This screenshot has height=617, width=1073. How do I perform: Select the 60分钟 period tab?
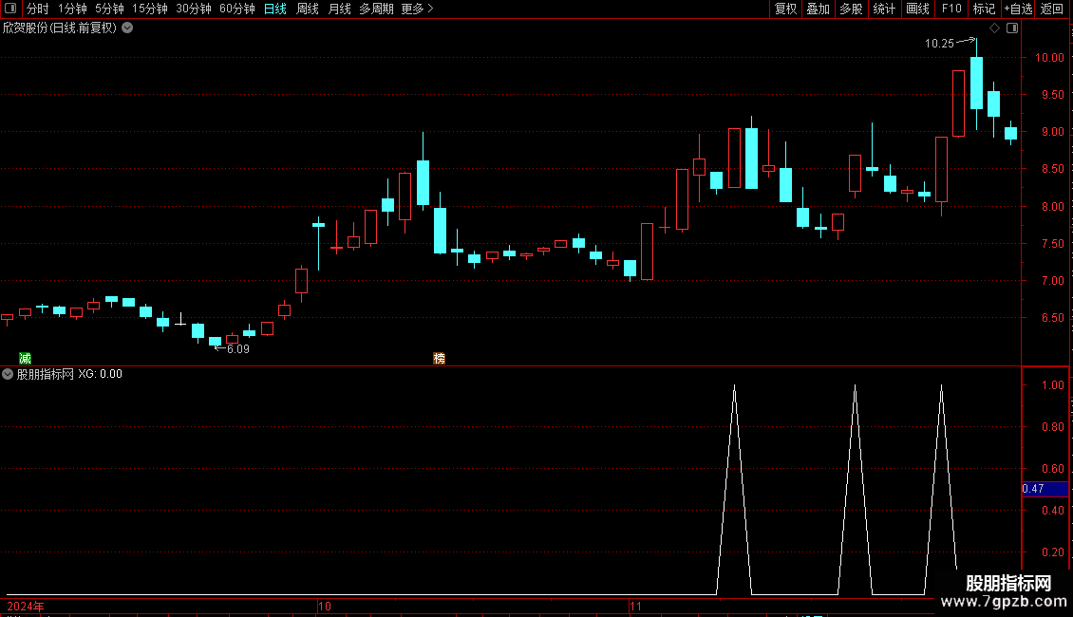click(x=237, y=9)
